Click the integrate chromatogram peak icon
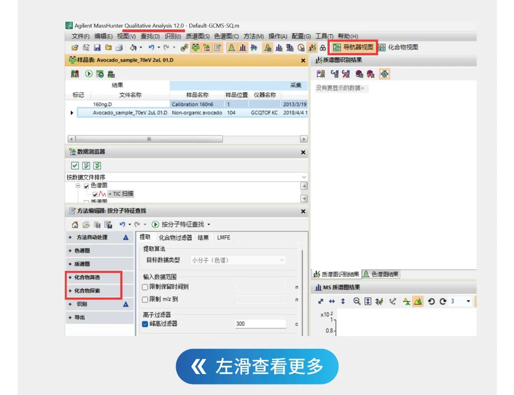 coord(231,48)
